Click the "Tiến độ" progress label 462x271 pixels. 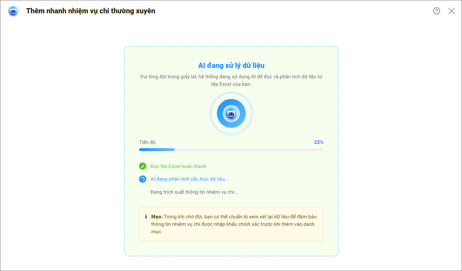tap(147, 142)
